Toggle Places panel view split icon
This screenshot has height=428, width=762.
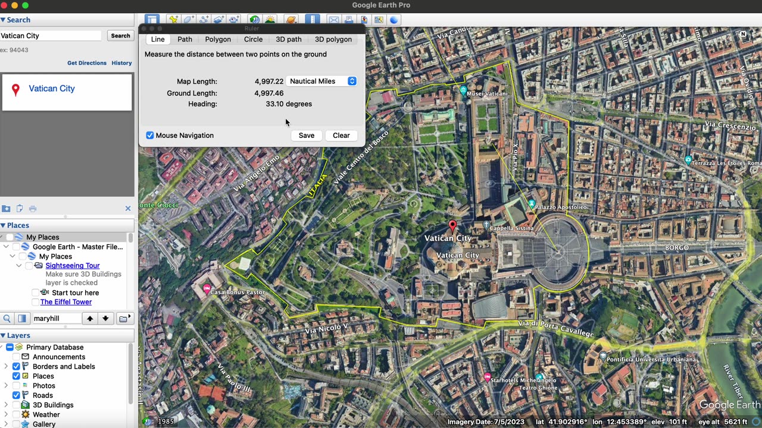[x=22, y=319]
